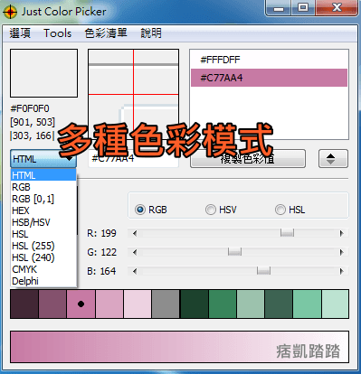Open the 說明 menu

[151, 33]
